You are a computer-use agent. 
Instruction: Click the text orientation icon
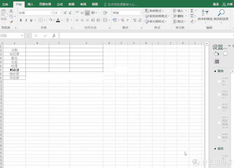93,13
